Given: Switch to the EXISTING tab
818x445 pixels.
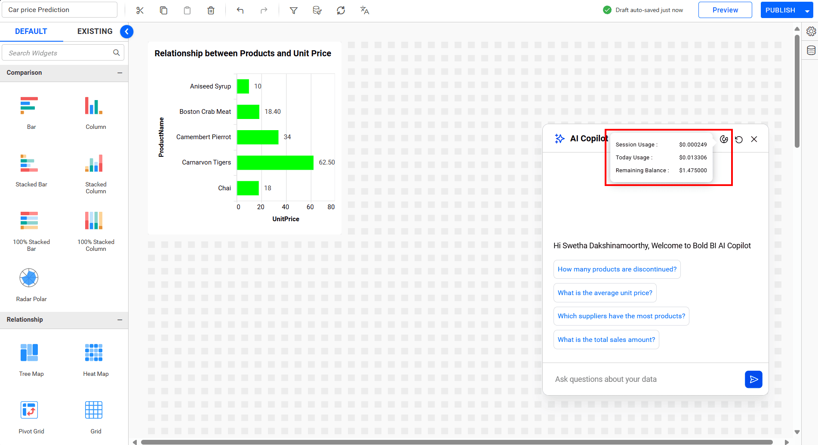Looking at the screenshot, I should coord(95,31).
